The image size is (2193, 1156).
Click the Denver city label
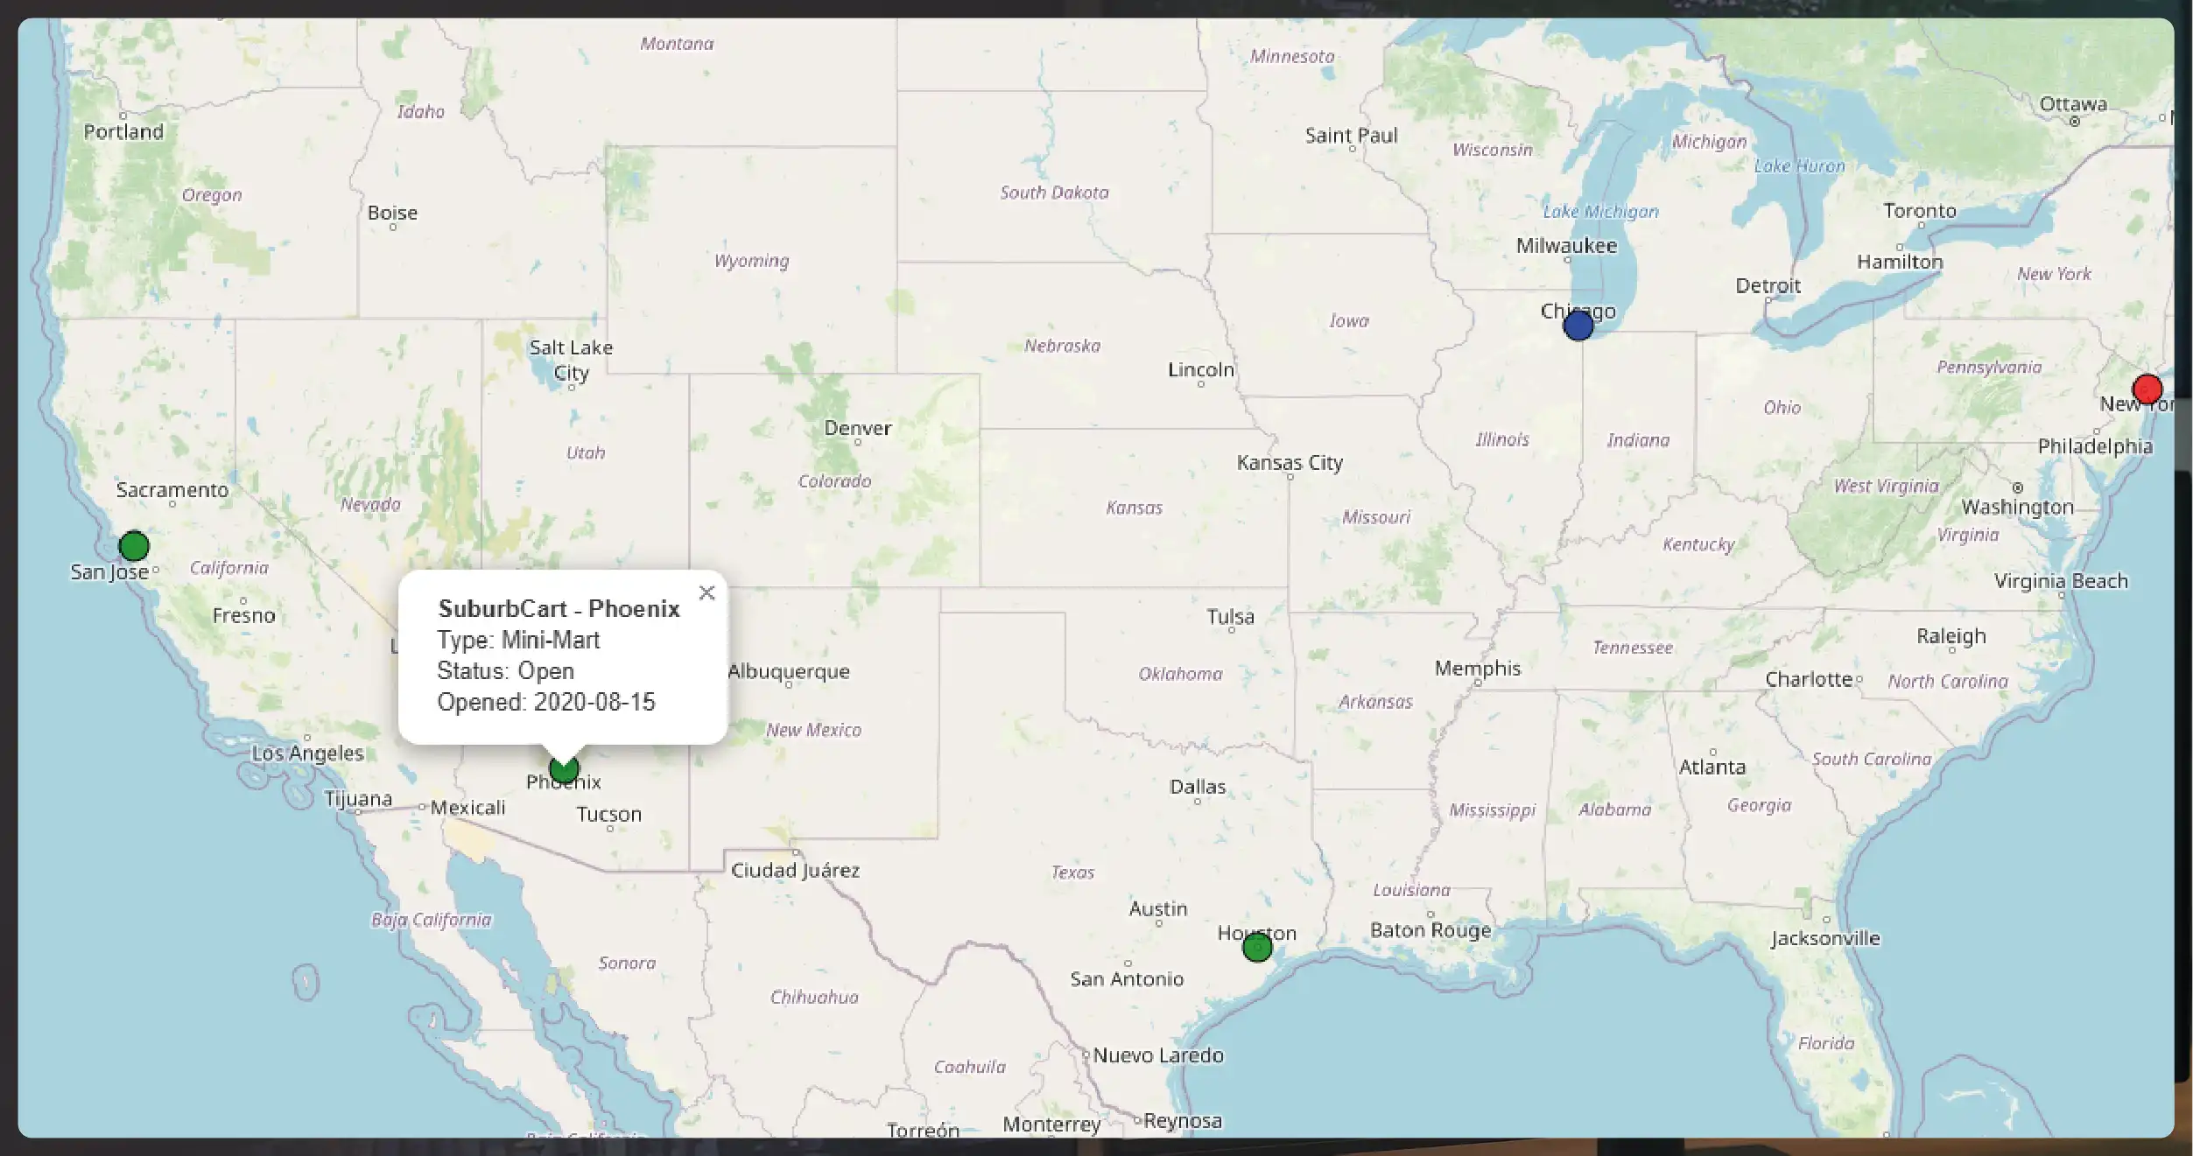tap(857, 429)
